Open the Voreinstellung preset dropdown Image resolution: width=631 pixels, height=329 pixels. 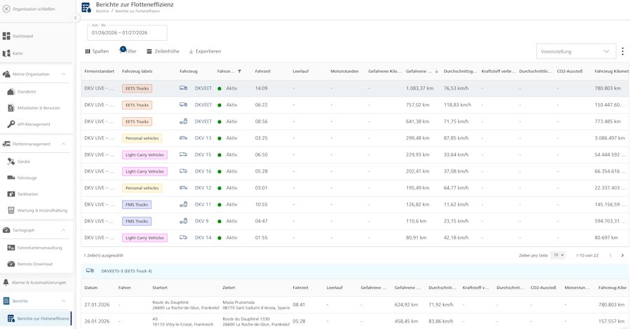coord(576,51)
